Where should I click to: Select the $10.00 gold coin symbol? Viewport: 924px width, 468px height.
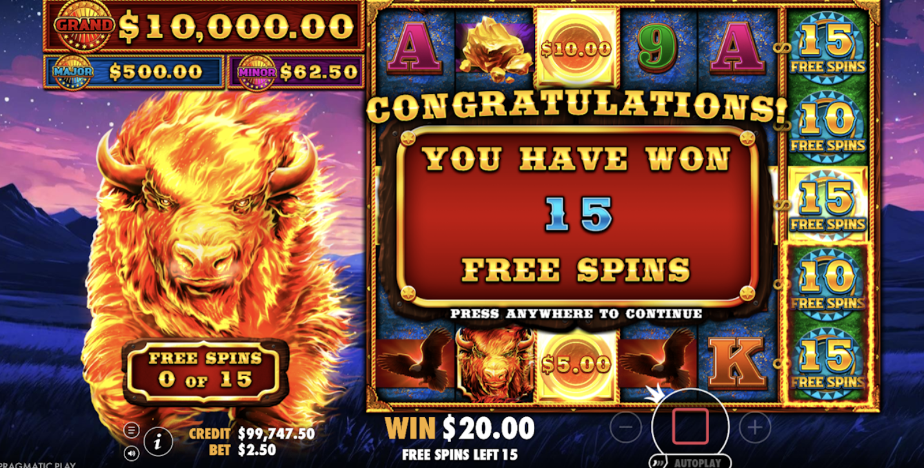coord(577,48)
